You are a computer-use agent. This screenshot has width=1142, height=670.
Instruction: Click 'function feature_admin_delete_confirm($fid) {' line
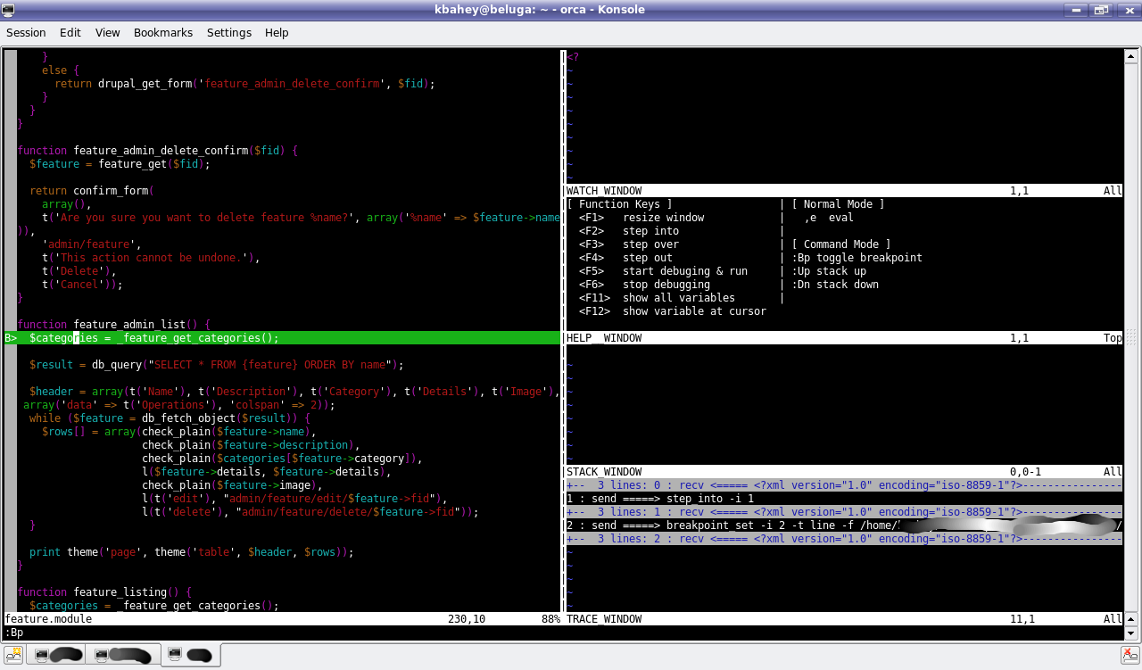(158, 151)
